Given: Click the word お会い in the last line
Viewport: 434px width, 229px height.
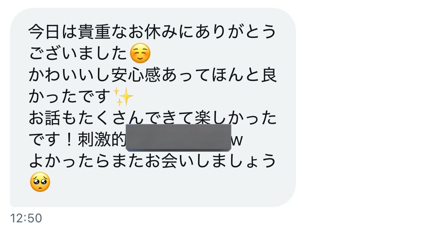Looking at the screenshot, I should 170,161.
